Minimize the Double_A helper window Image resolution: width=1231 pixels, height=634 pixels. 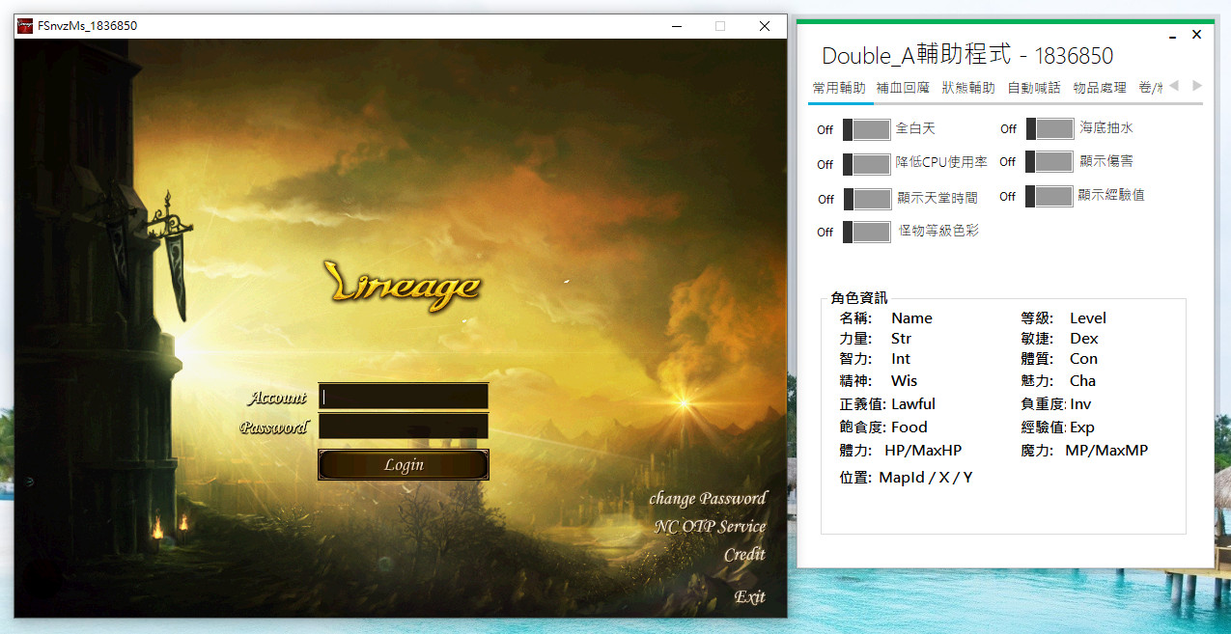pos(1172,36)
